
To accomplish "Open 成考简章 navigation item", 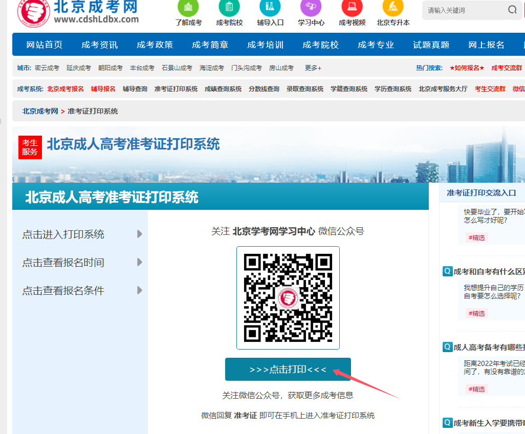I will tap(210, 45).
